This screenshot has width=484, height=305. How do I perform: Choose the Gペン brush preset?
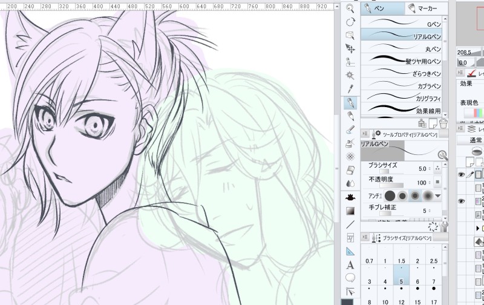(401, 22)
